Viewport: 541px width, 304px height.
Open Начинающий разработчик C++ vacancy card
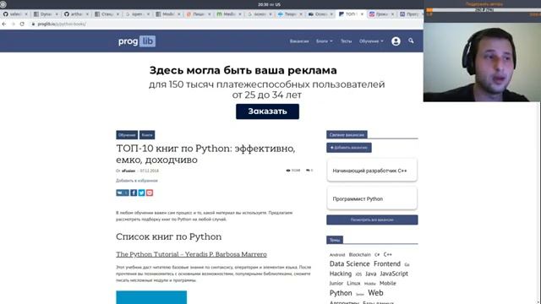[x=372, y=171]
